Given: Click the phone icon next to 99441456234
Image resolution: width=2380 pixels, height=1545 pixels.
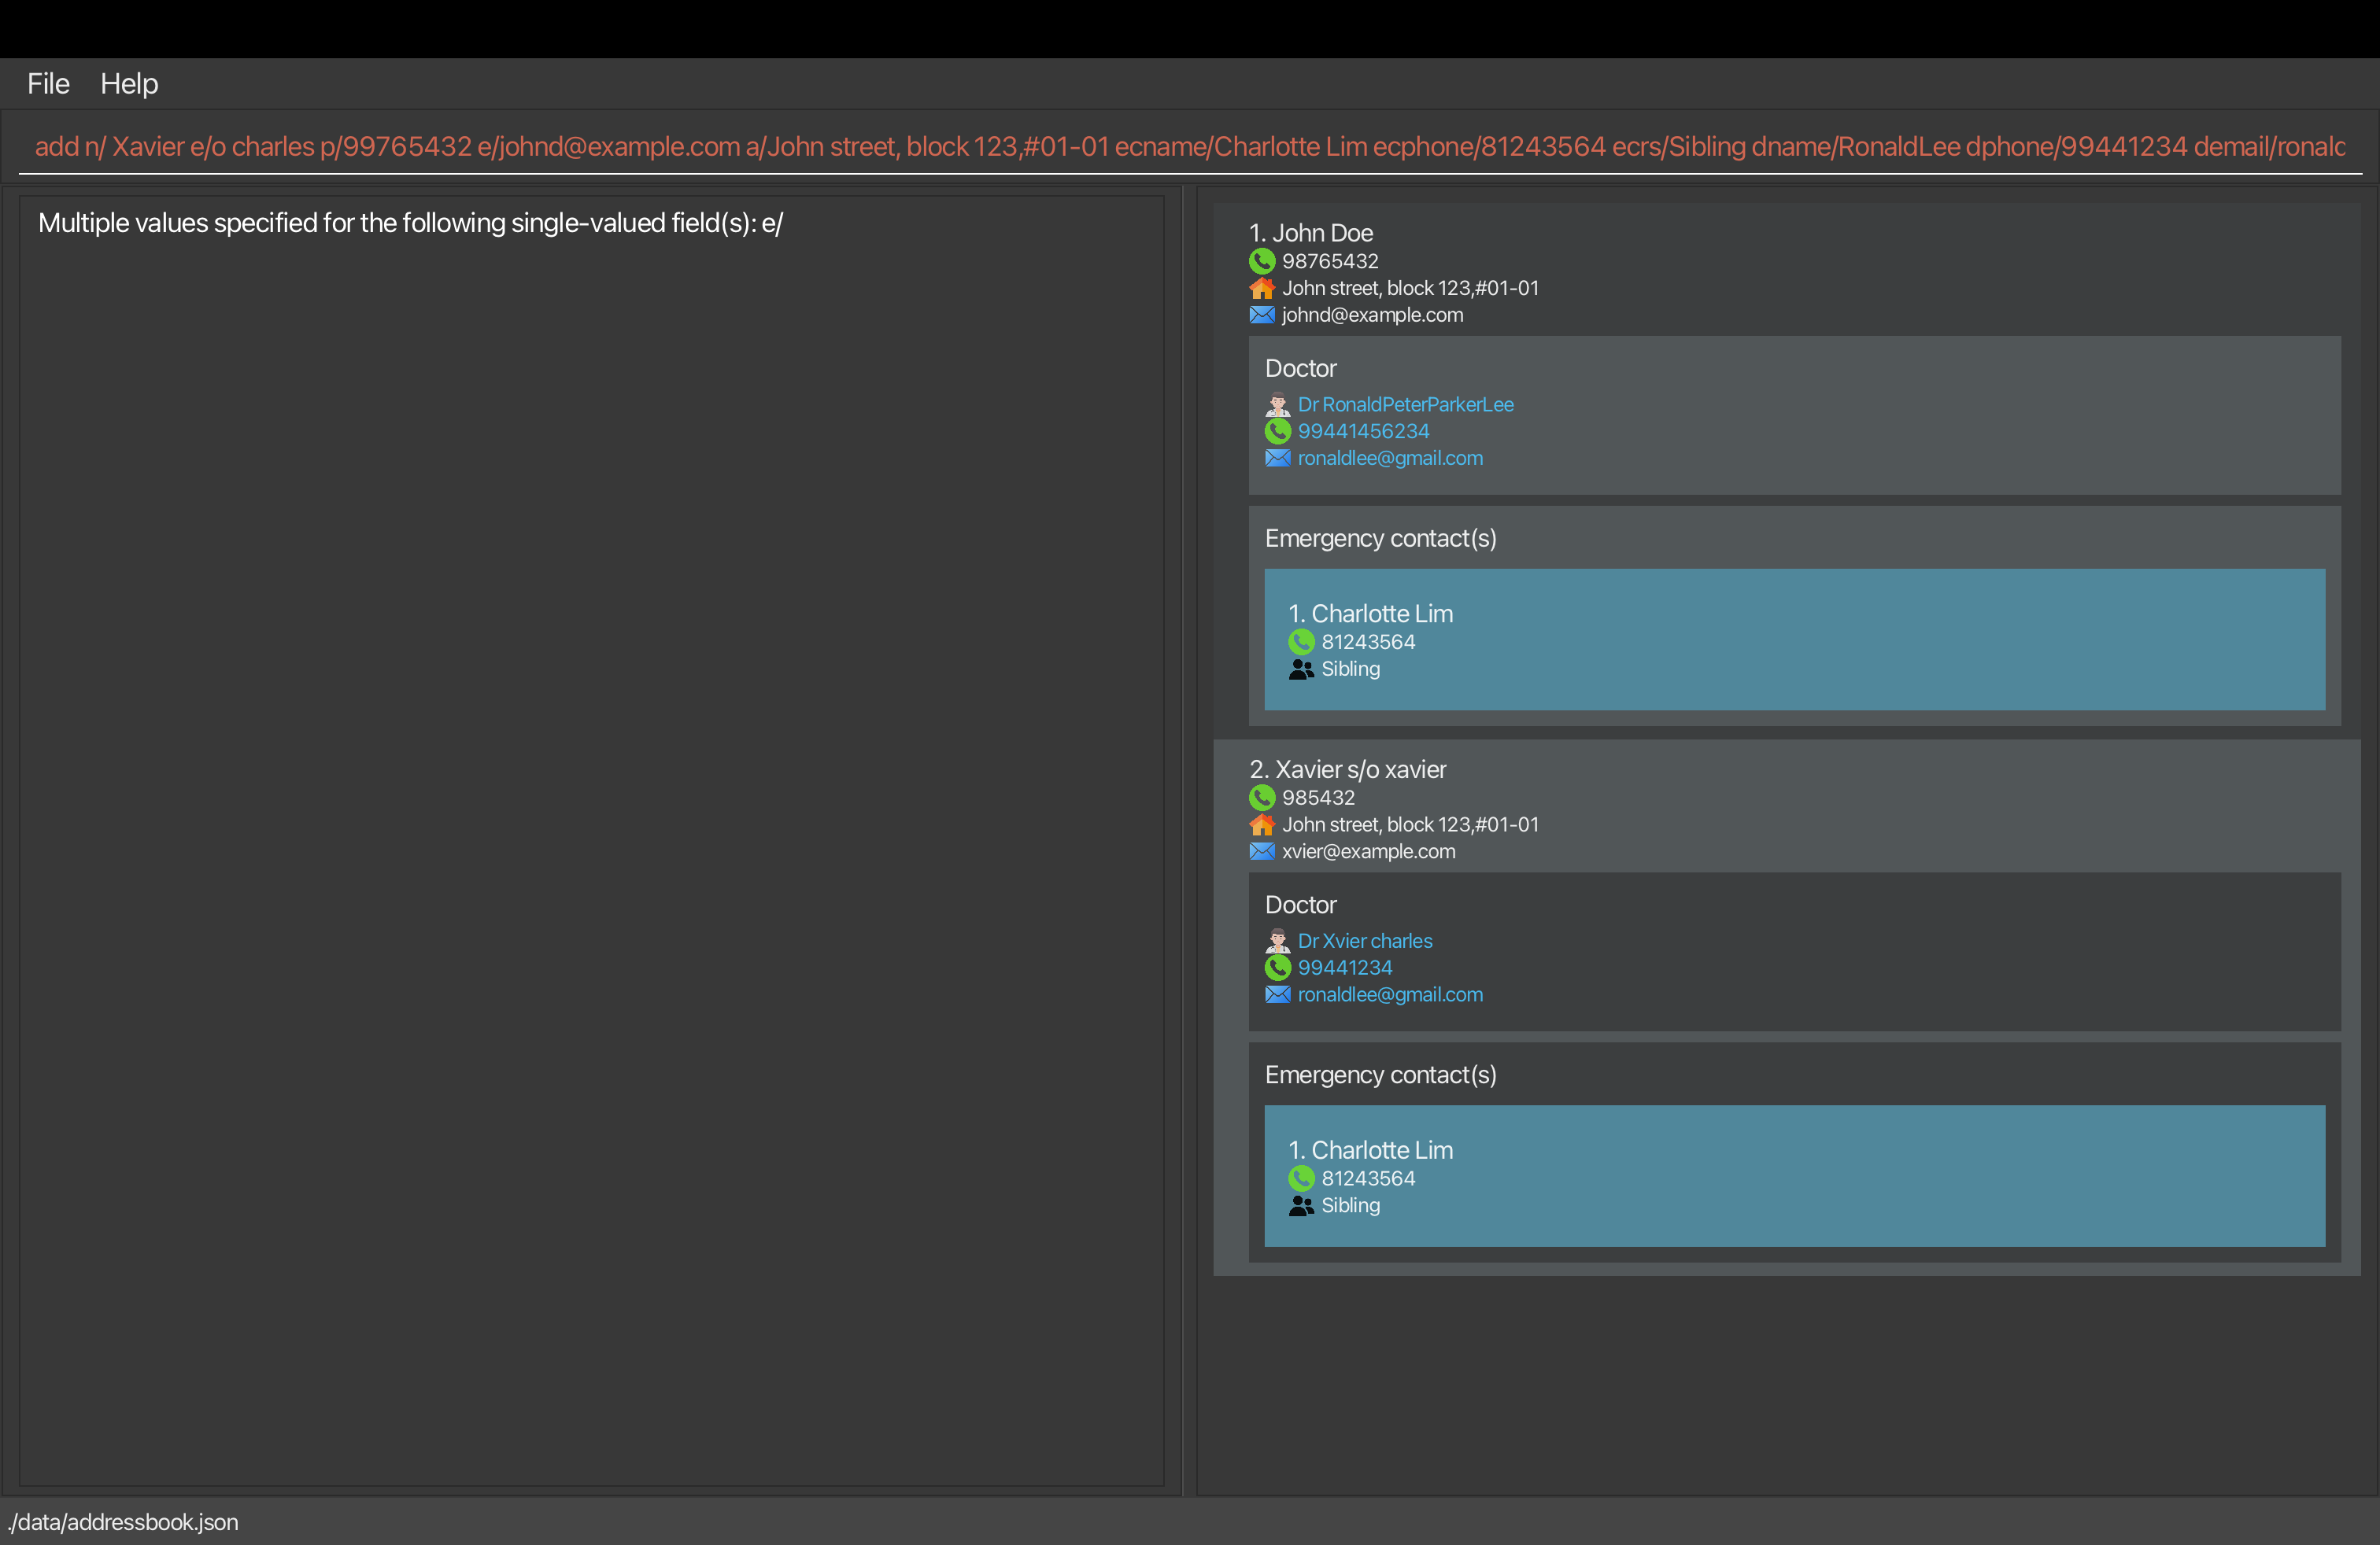Looking at the screenshot, I should tap(1277, 432).
